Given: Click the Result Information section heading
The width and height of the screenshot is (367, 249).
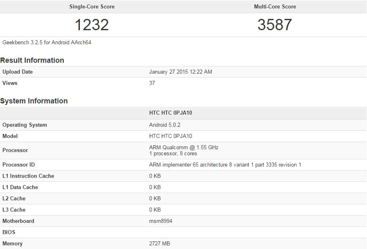Looking at the screenshot, I should 32,60.
